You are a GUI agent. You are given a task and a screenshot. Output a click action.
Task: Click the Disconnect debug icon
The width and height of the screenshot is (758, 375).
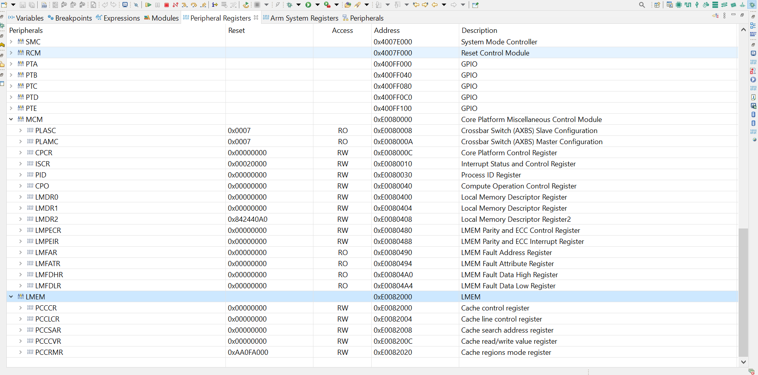(x=175, y=5)
